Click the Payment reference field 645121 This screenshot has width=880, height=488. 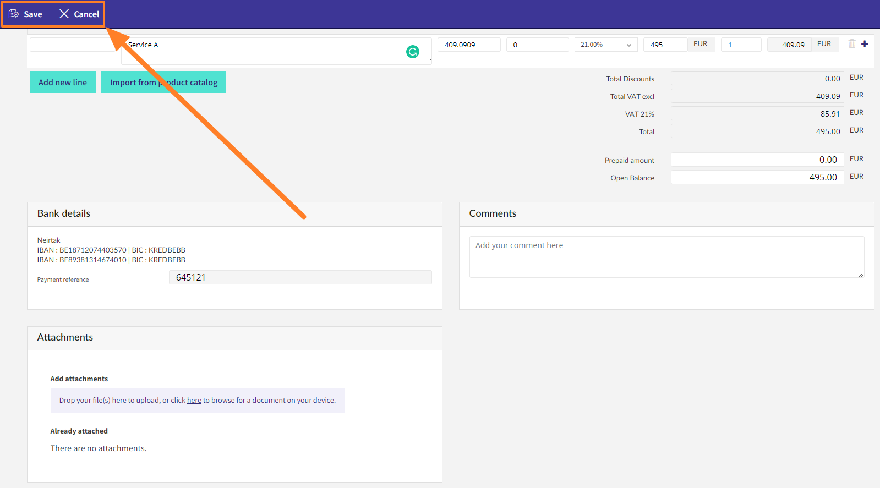pyautogui.click(x=300, y=277)
